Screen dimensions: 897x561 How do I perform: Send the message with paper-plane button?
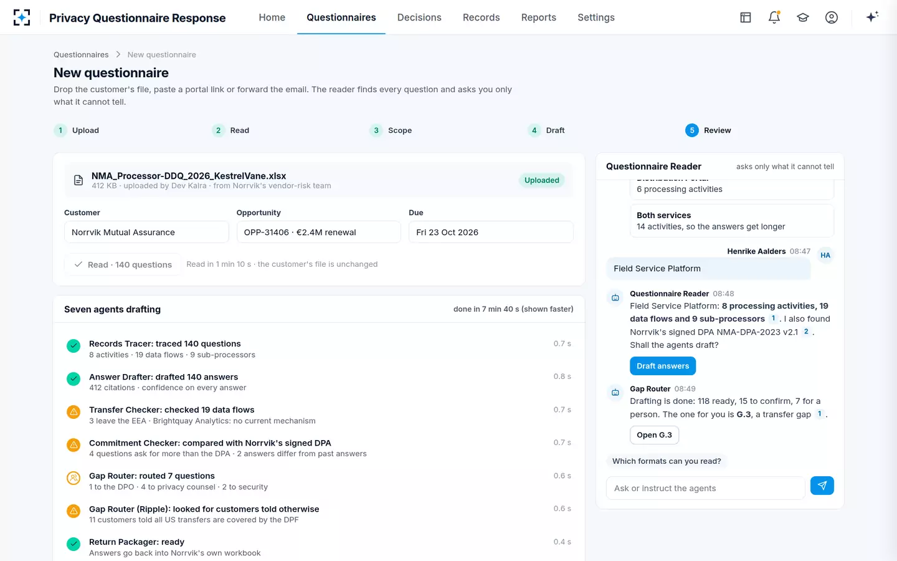pos(822,486)
